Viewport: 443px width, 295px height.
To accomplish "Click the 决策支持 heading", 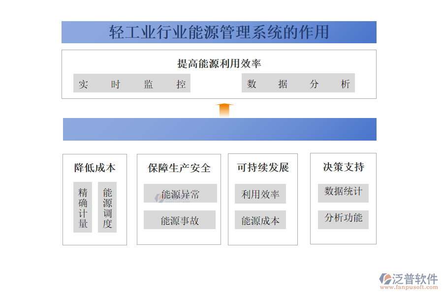I will (x=343, y=167).
